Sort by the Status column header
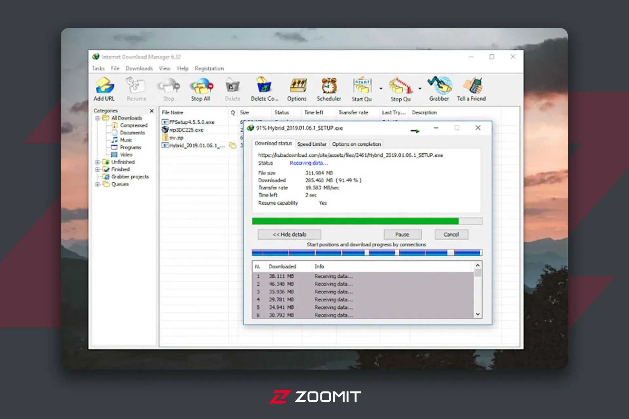 pos(287,112)
